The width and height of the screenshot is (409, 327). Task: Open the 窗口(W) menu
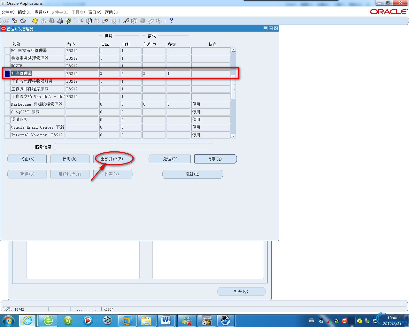click(x=95, y=12)
